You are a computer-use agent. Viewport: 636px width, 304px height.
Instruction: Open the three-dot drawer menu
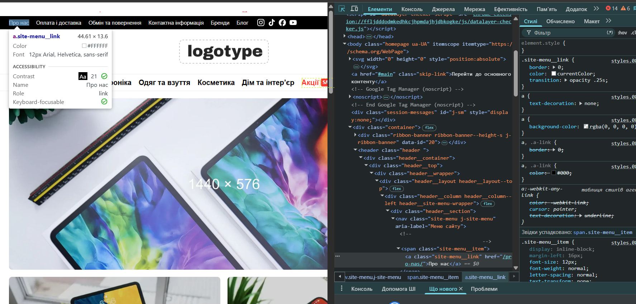coord(341,288)
